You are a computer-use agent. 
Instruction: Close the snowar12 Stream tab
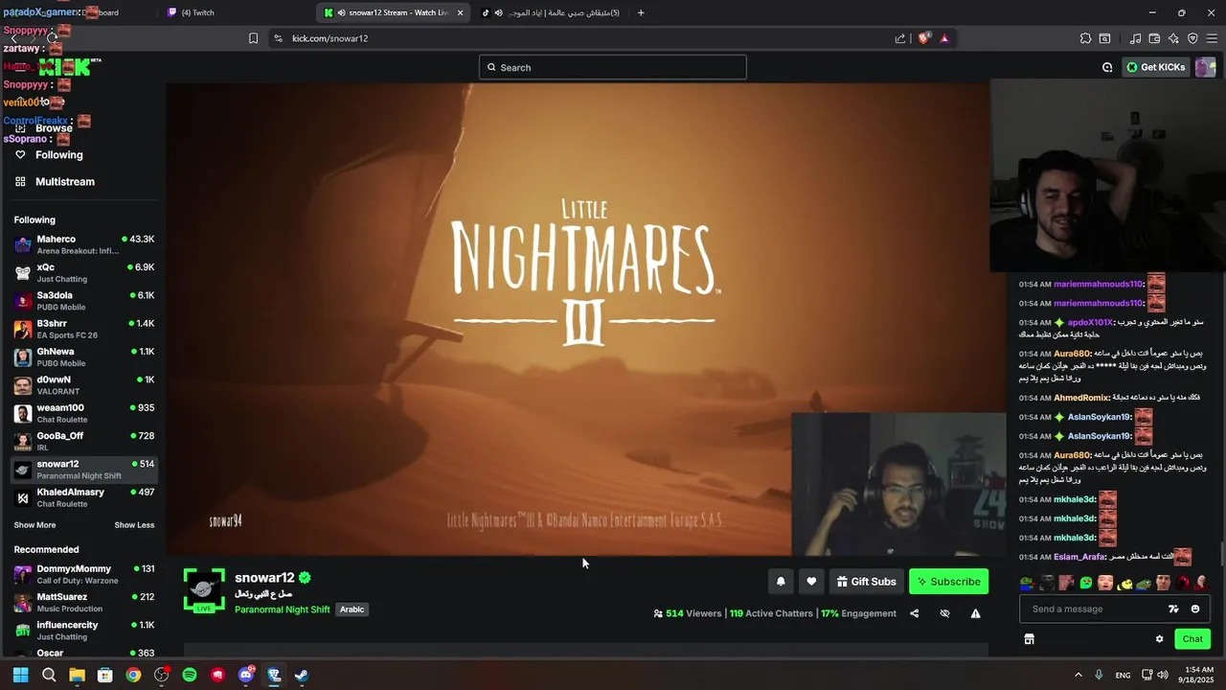(461, 12)
